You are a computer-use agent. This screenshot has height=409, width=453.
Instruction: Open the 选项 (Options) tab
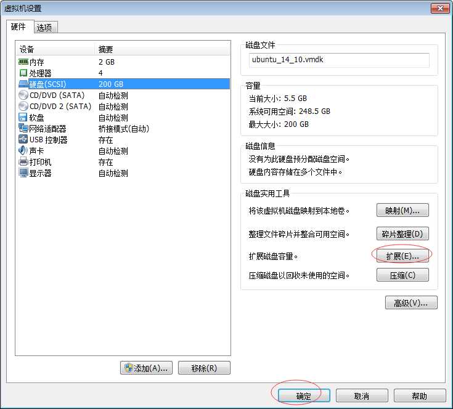tap(46, 28)
